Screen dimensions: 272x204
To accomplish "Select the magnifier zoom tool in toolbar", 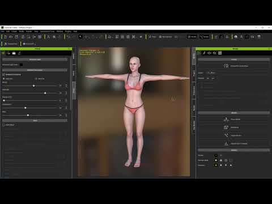I will (x=80, y=37).
